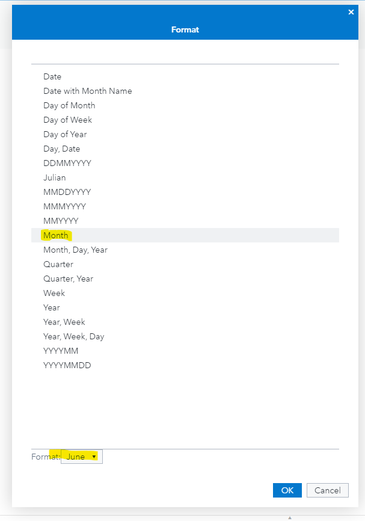The width and height of the screenshot is (365, 521).
Task: Choose the Day, Date format
Action: click(61, 149)
